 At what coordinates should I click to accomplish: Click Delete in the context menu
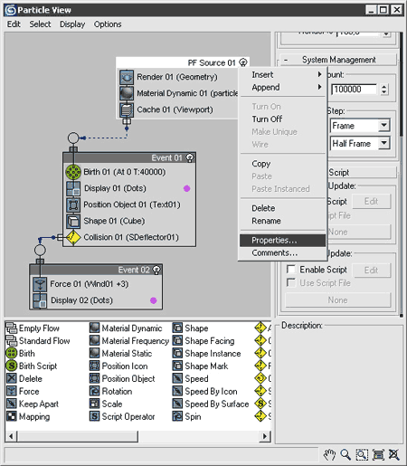pyautogui.click(x=263, y=208)
